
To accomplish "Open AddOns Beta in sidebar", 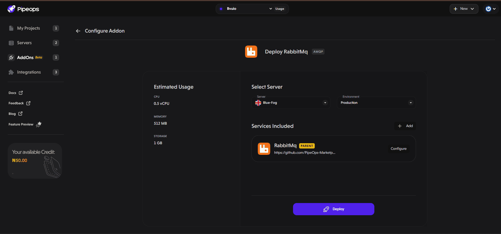I will click(x=30, y=57).
